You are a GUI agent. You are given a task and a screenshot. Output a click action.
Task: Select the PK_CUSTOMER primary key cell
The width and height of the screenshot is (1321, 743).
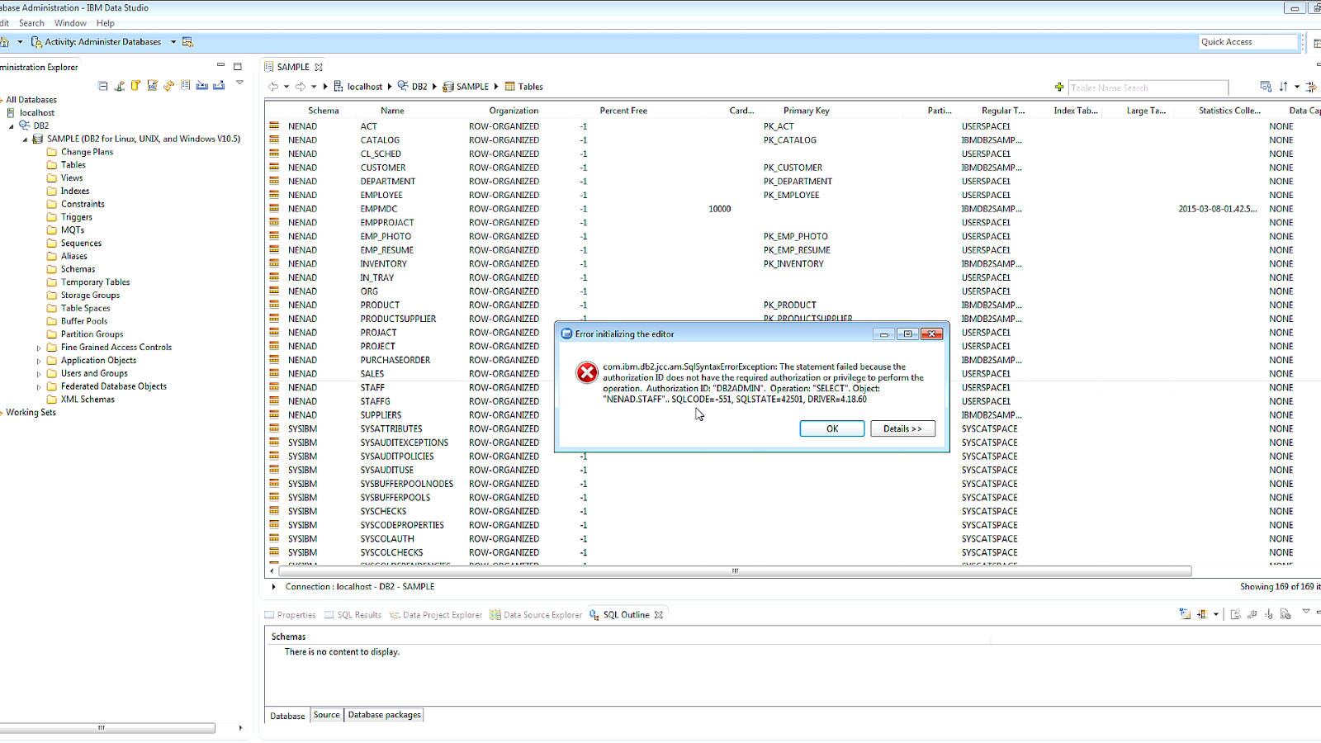pyautogui.click(x=793, y=168)
